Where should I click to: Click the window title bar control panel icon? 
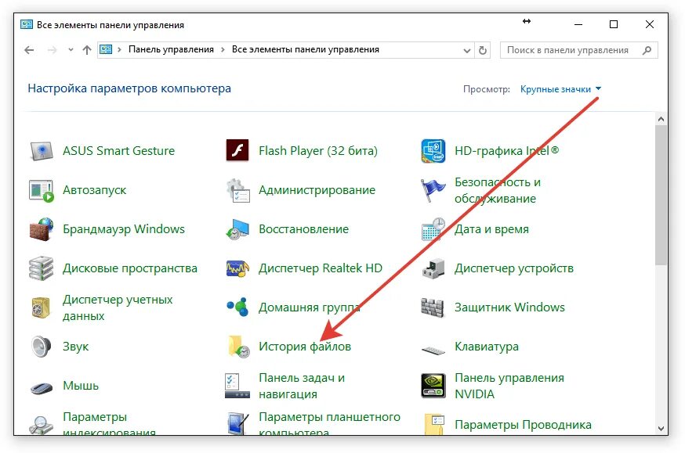27,25
